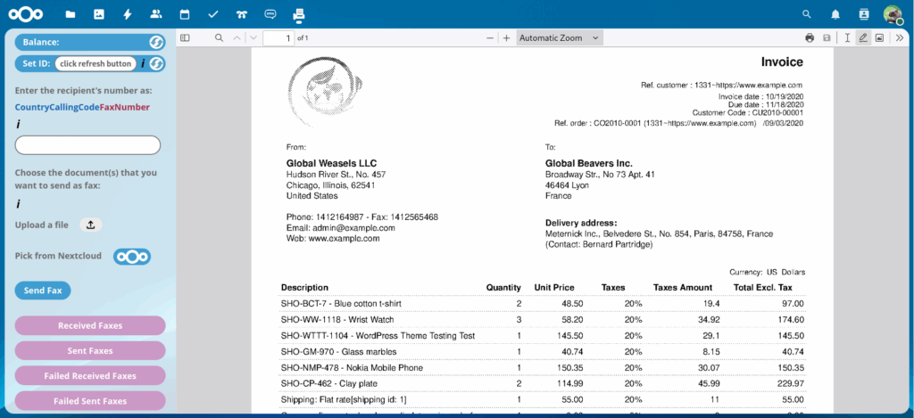Screen dimensions: 914x418
Task: Click the upload file icon button
Action: tap(90, 225)
